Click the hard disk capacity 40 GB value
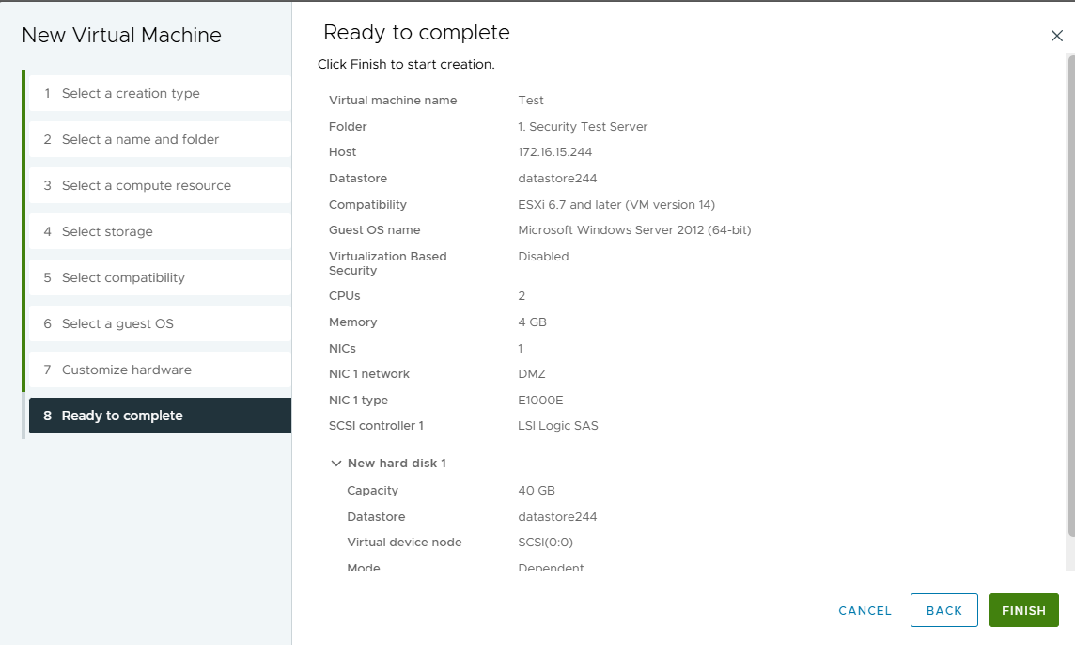The image size is (1075, 645). click(x=537, y=491)
